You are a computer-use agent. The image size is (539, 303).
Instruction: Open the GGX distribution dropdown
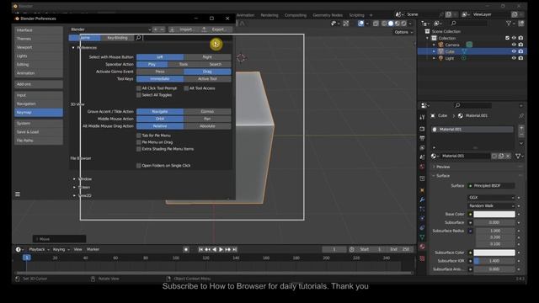pos(491,198)
